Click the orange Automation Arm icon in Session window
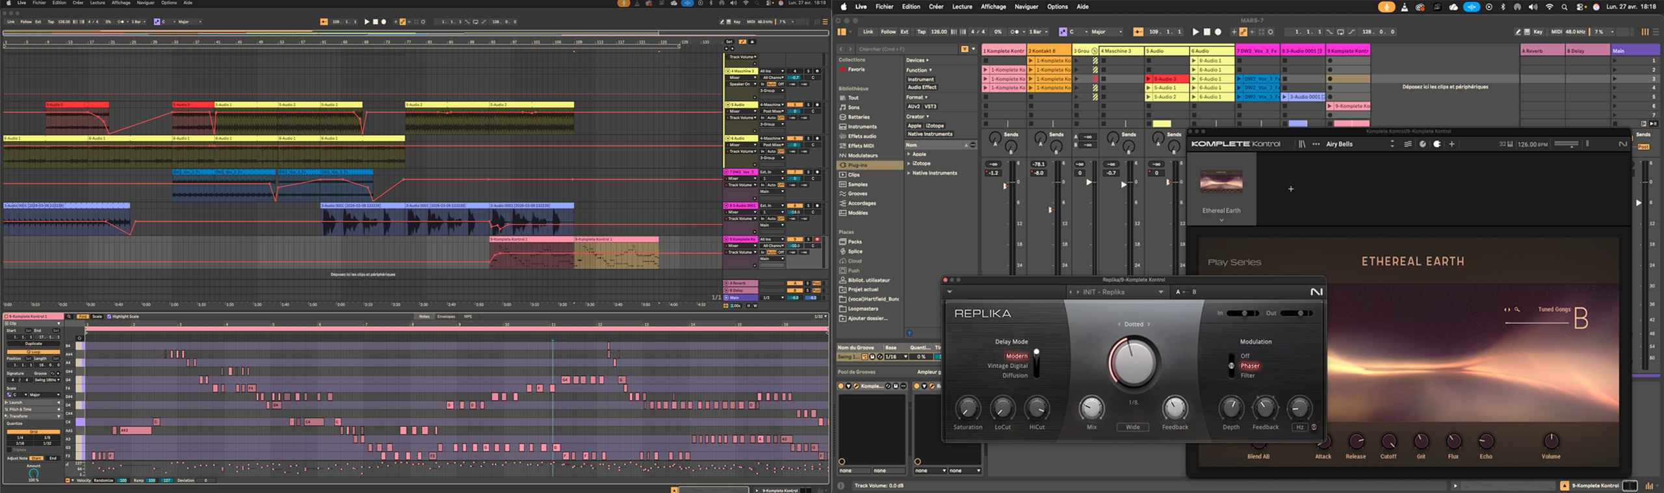This screenshot has height=493, width=1664. 1243,32
